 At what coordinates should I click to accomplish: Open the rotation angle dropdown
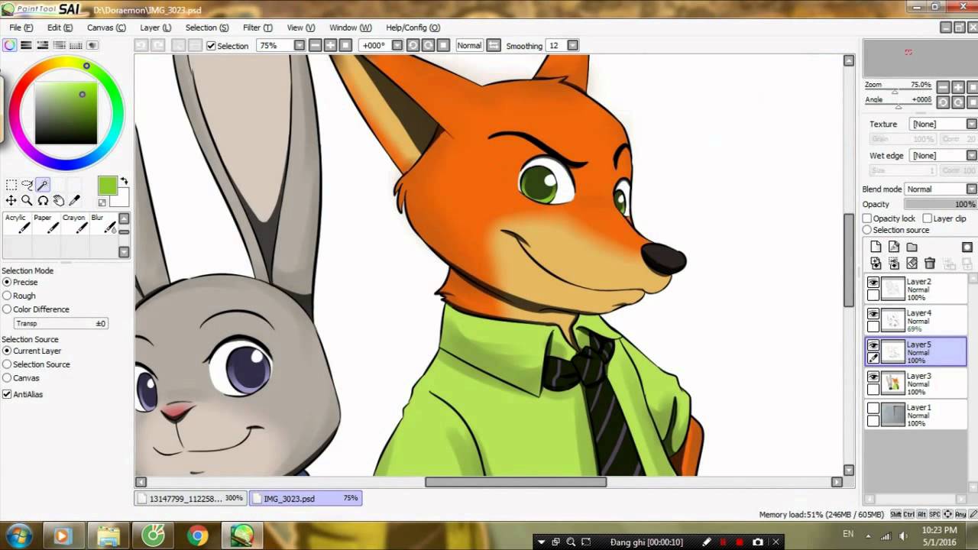pos(397,45)
